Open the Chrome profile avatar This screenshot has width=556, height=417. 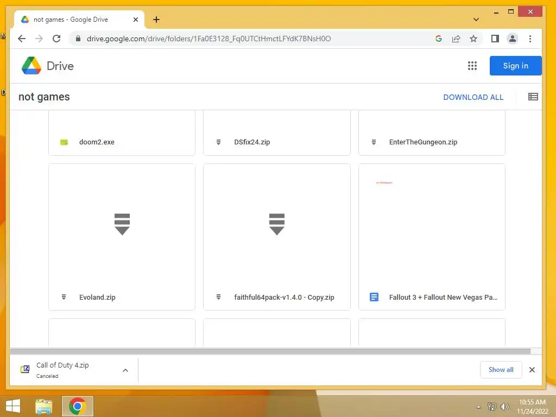tap(513, 39)
